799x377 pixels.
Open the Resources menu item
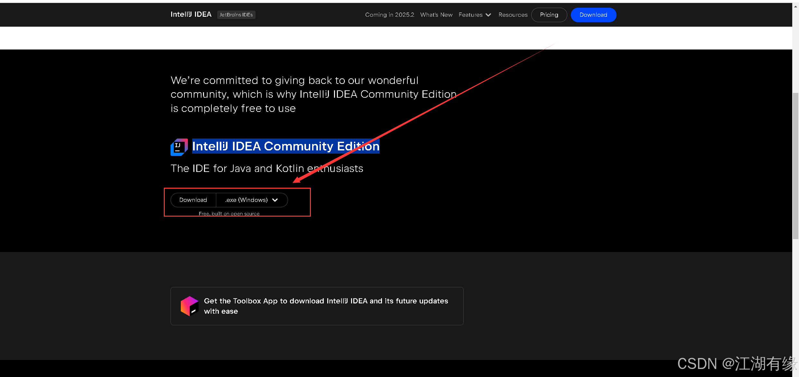tap(513, 15)
